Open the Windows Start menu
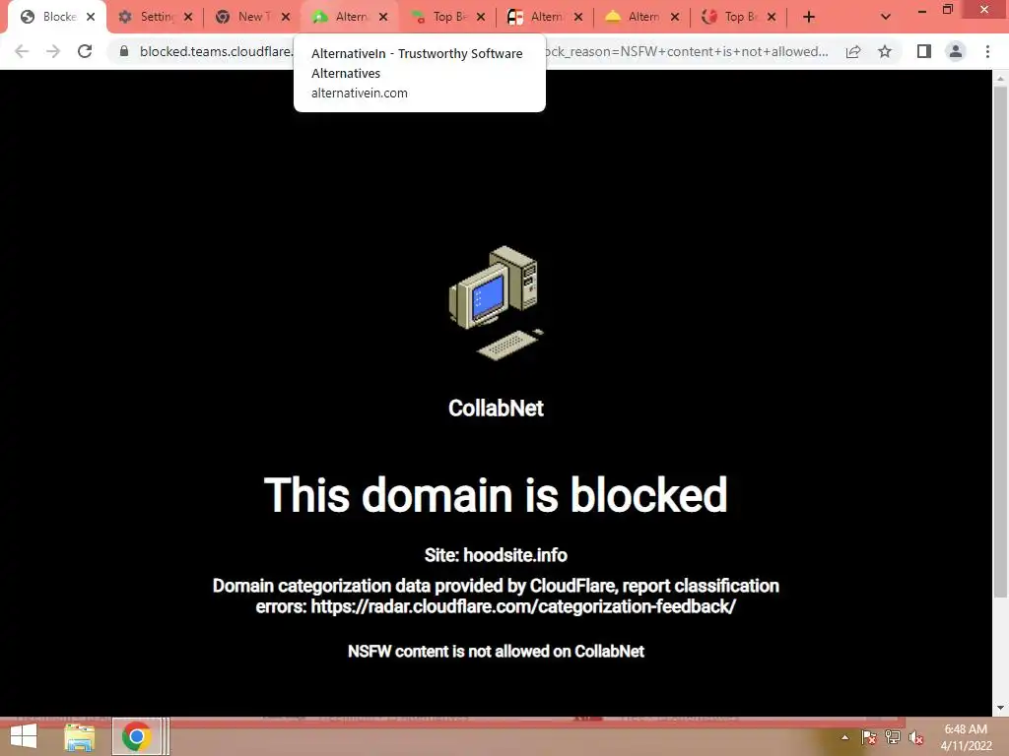 pyautogui.click(x=24, y=736)
